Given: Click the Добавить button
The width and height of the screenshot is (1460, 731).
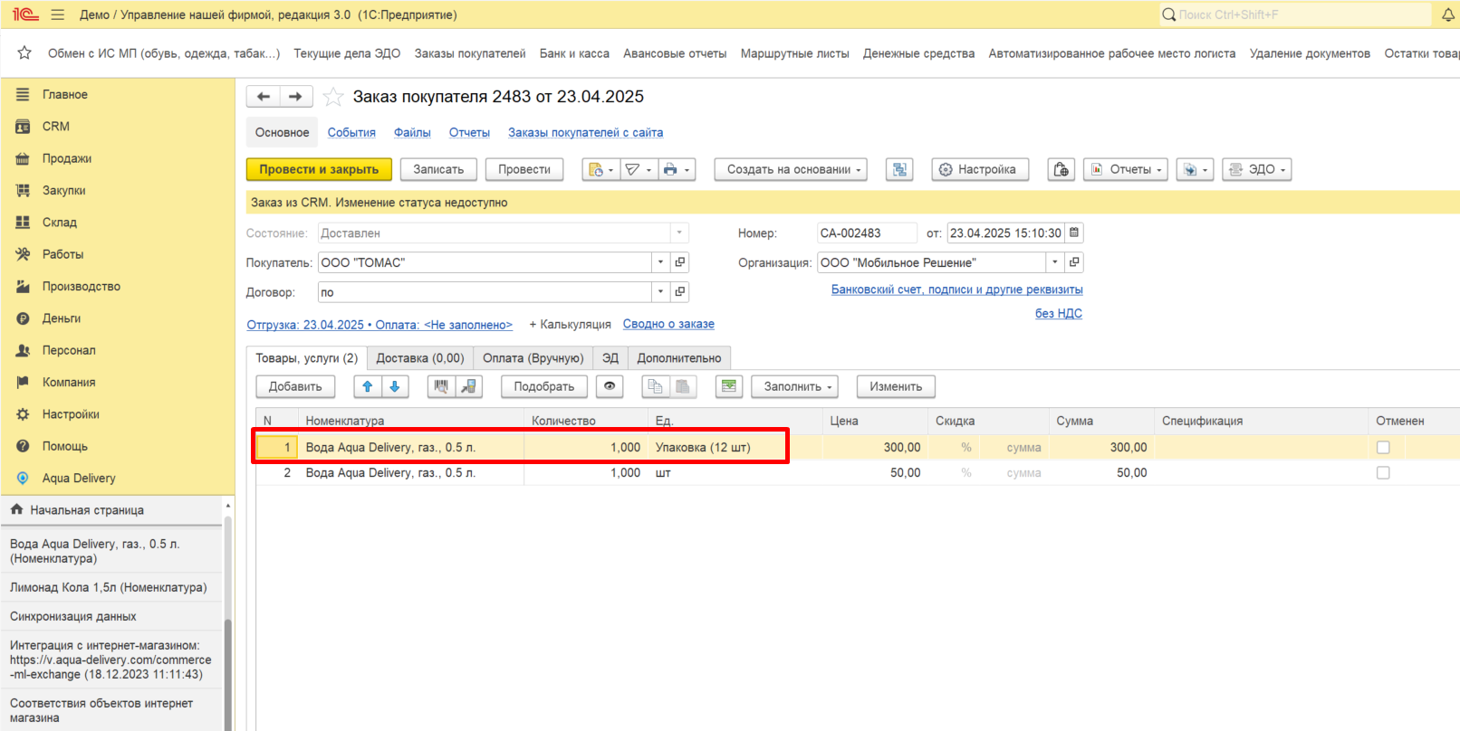Looking at the screenshot, I should 295,386.
